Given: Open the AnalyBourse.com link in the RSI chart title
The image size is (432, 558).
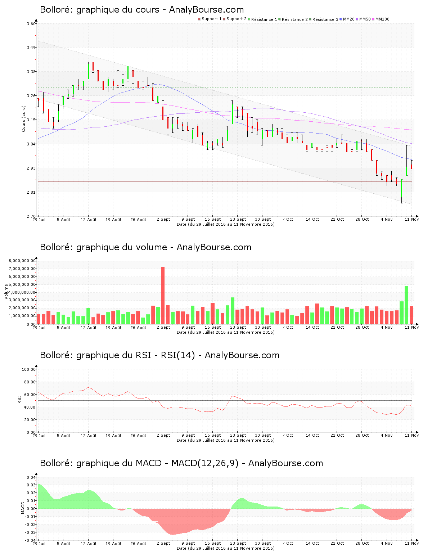Looking at the screenshot, I should coord(242,355).
